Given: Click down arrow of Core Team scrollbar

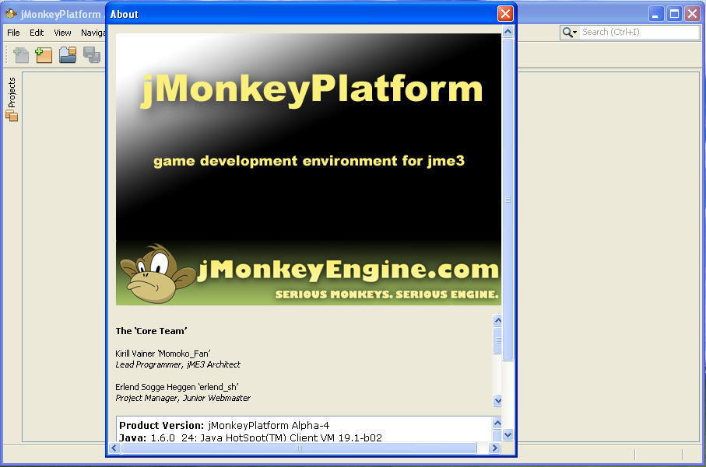Looking at the screenshot, I should (x=497, y=400).
